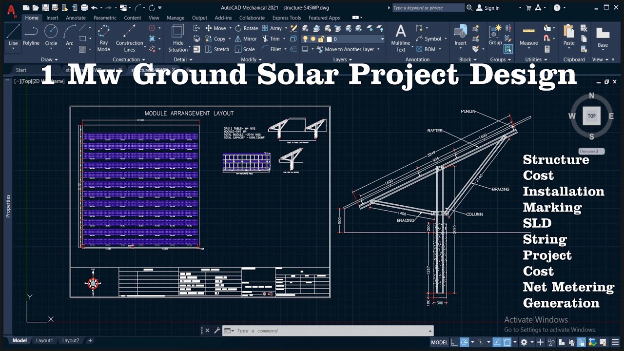Screen dimensions: 624x351
Task: Click the Sign In button
Action: (x=488, y=8)
